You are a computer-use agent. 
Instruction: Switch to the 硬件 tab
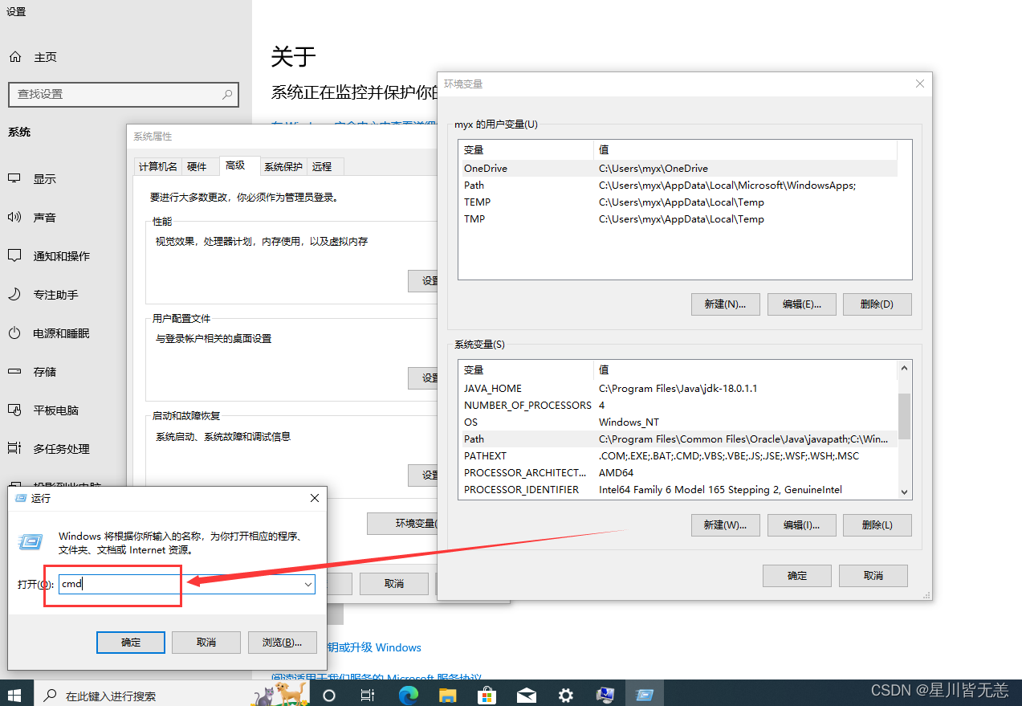coord(197,166)
